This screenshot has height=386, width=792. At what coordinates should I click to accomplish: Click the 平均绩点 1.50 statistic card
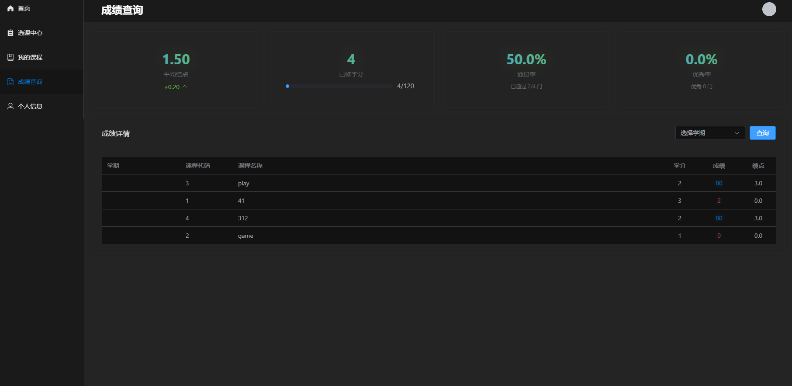point(176,70)
